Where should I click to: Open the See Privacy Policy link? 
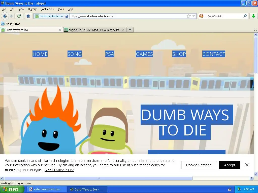(59, 170)
